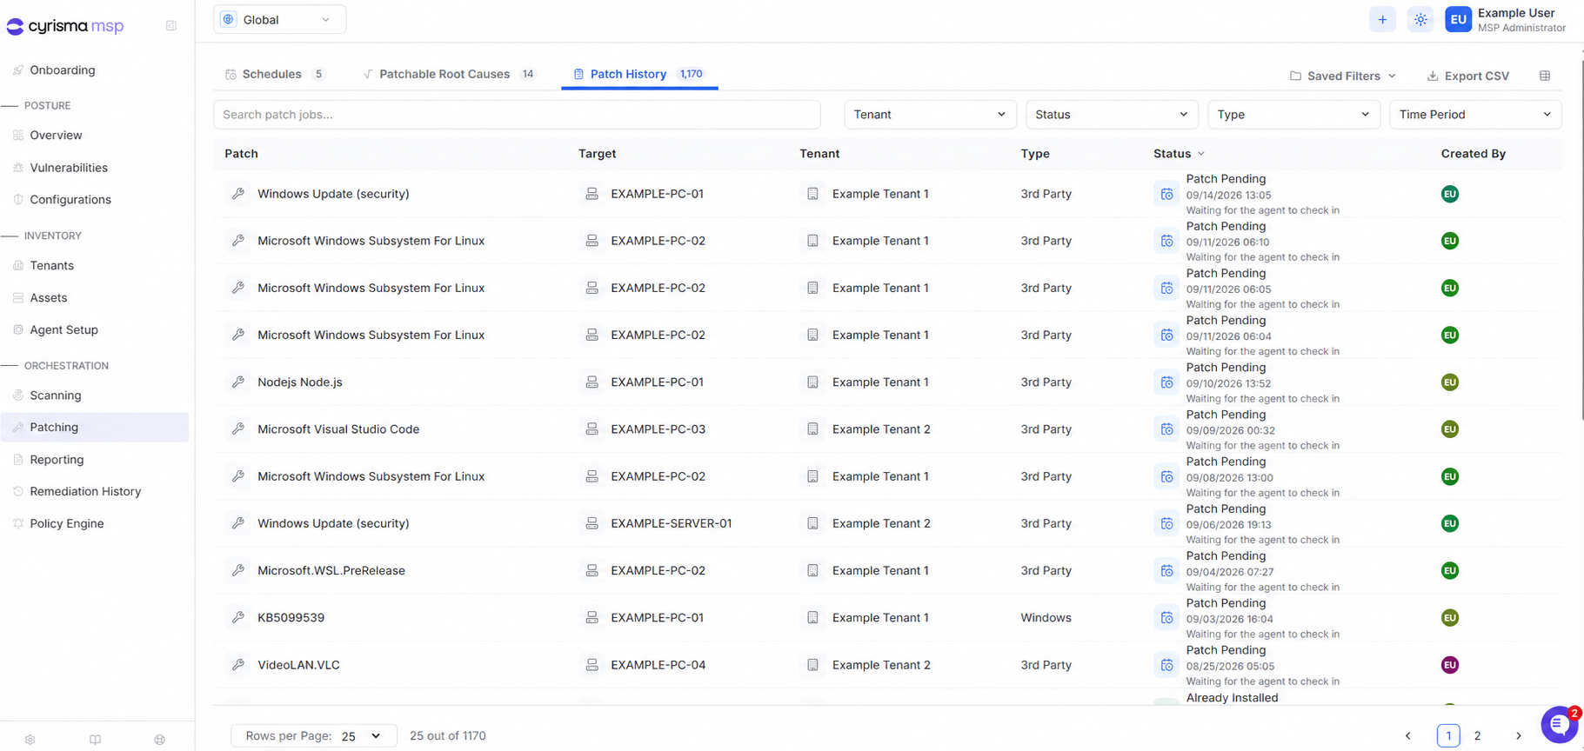Viewport: 1584px width, 751px height.
Task: Switch to Patchable Root Causes tab
Action: (449, 74)
